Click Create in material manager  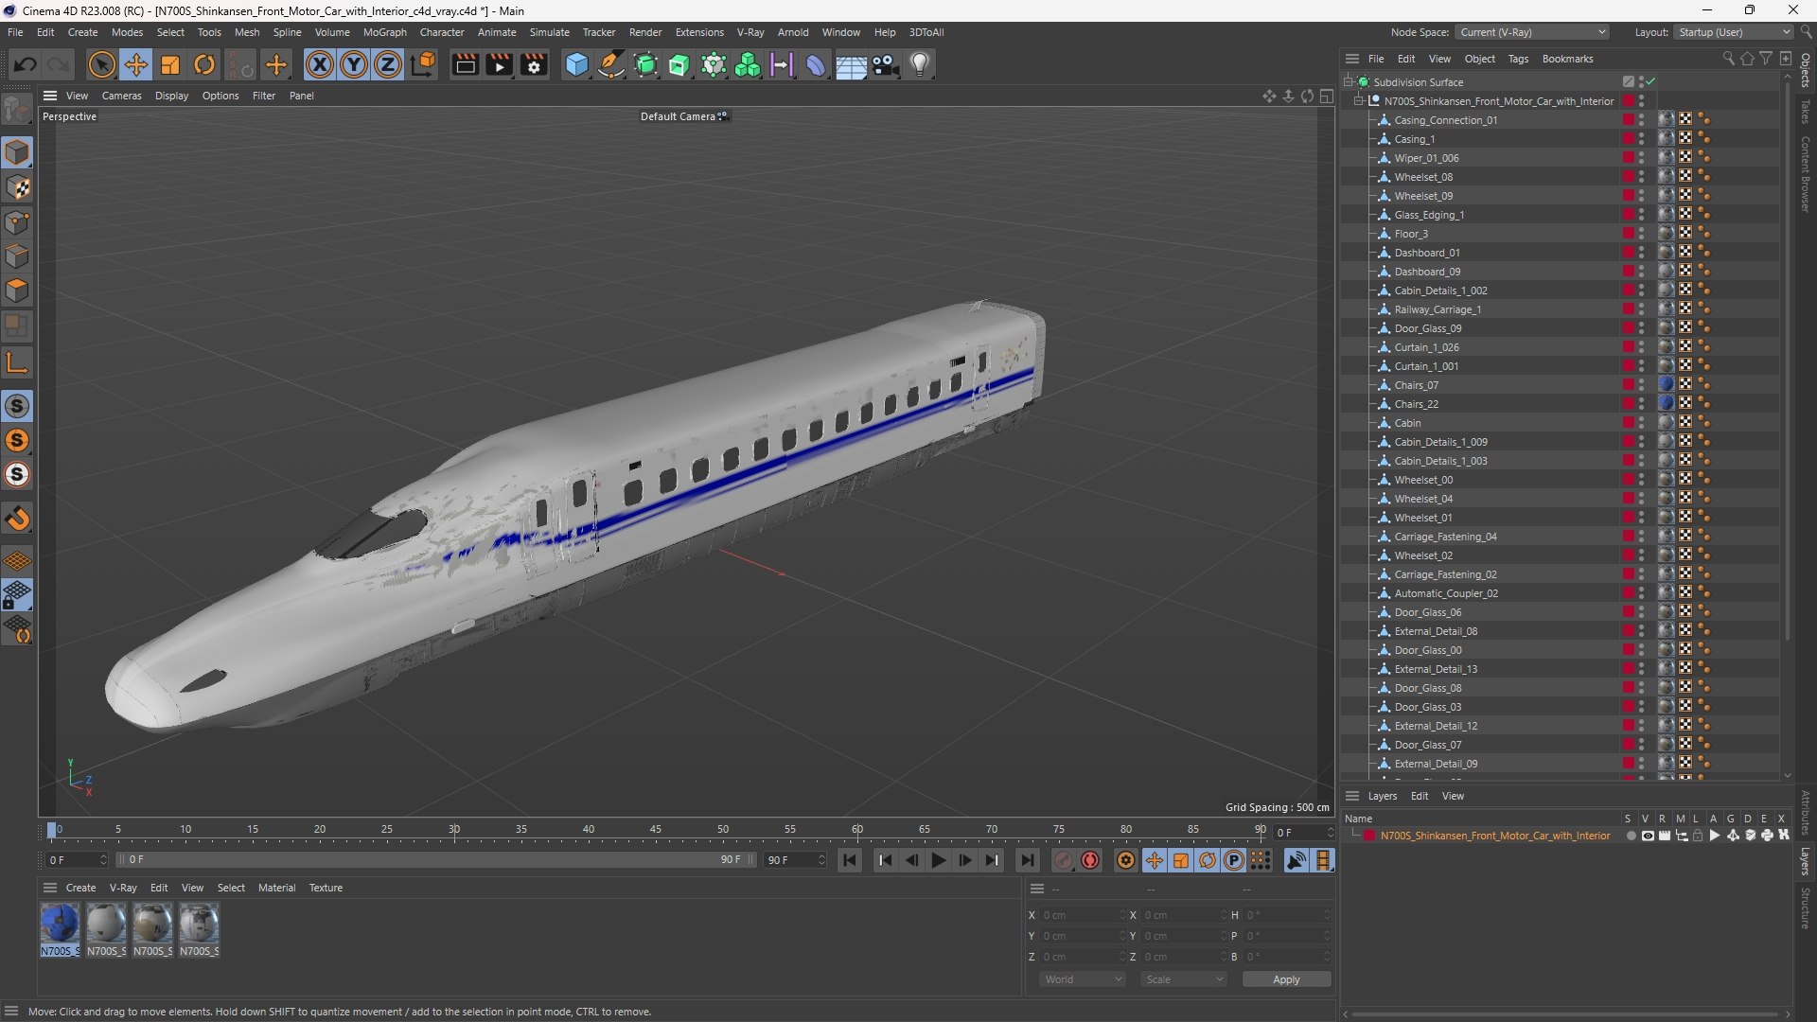80,888
